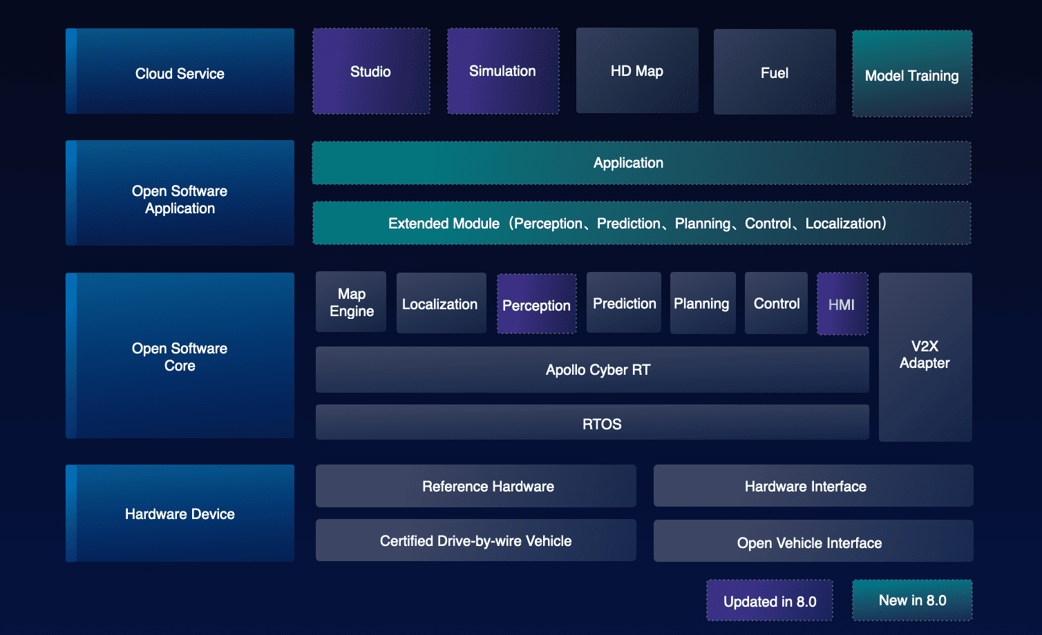Viewport: 1042px width, 635px height.
Task: Select the Studio cloud service block
Action: 371,71
